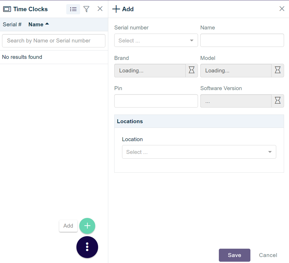Screen dimensions: 289x263
Task: Click inside the Pin input field
Action: point(156,101)
